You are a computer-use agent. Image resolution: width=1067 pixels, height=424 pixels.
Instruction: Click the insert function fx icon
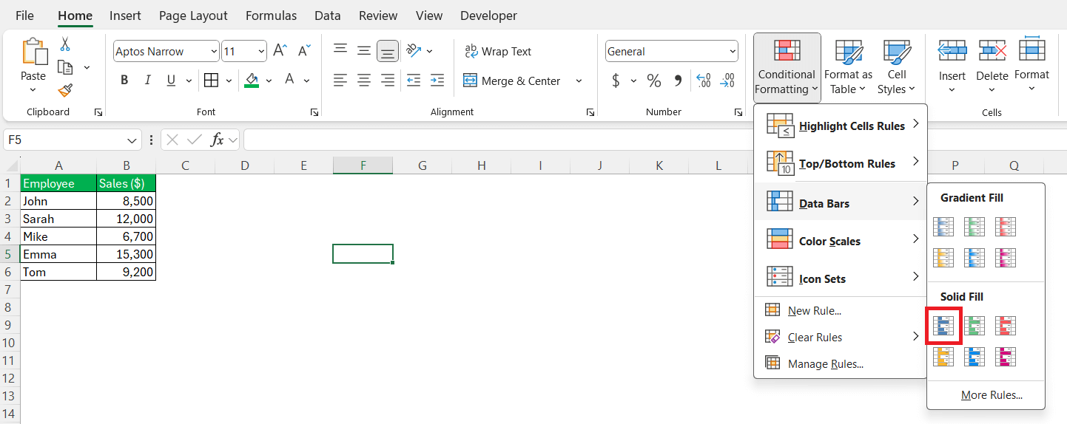(218, 140)
